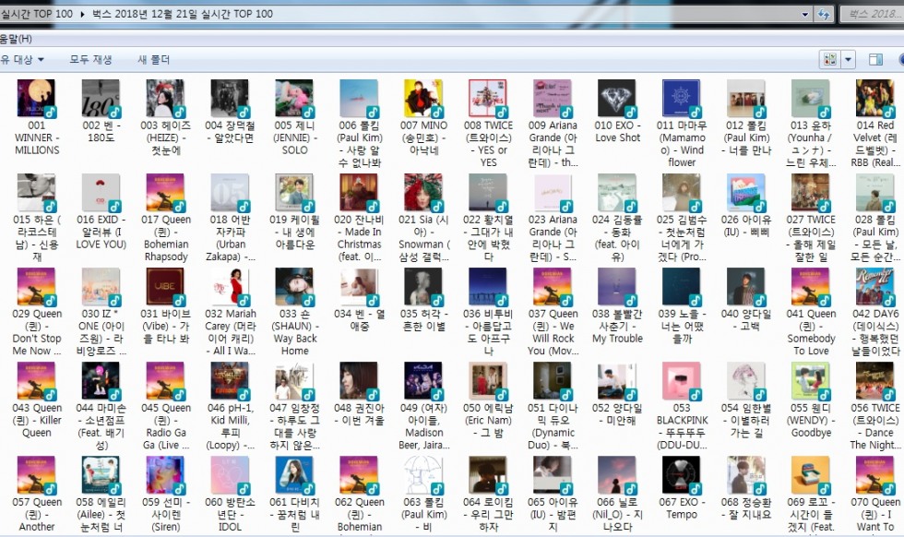Click the address bar refresh button
This screenshot has width=904, height=537.
[x=823, y=15]
